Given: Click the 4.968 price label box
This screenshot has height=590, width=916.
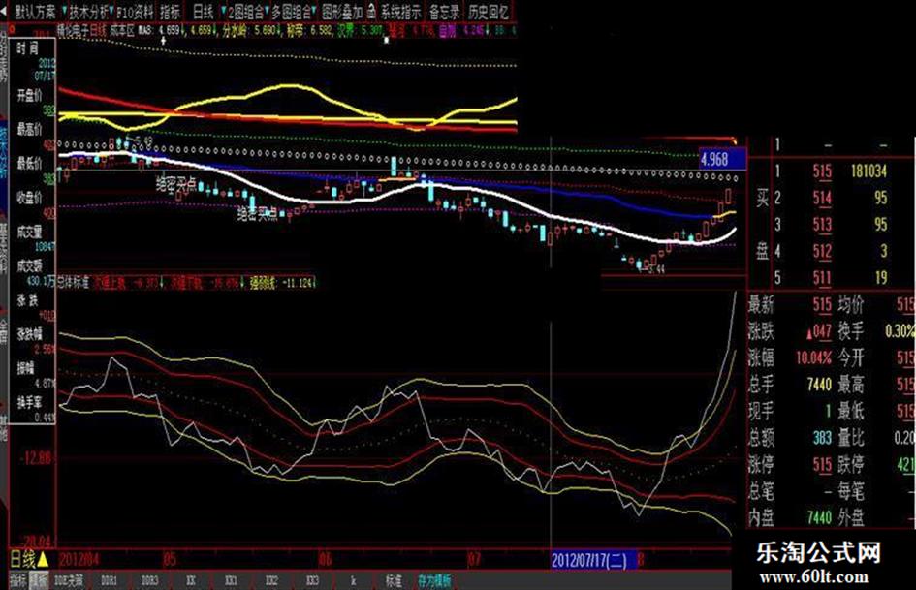Looking at the screenshot, I should [723, 160].
